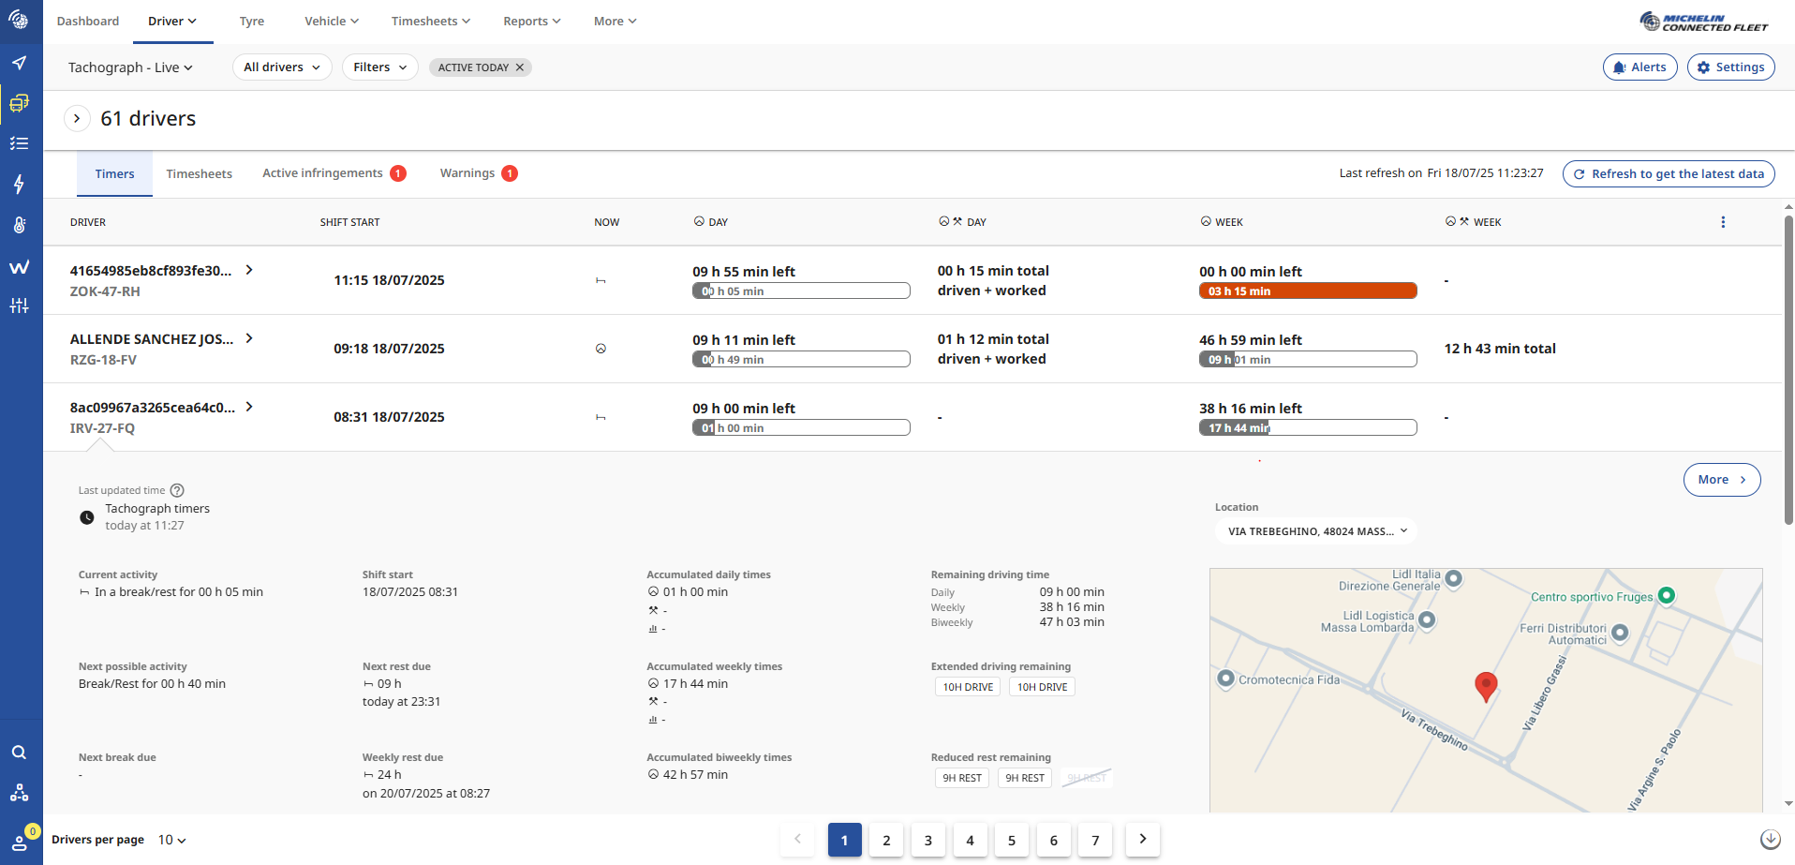Open the lightning bolt sidebar icon
The image size is (1795, 865).
coord(20,184)
